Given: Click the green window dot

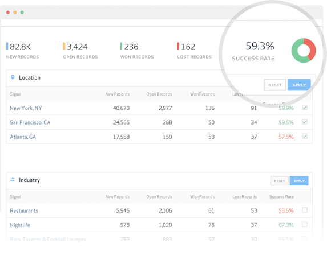Looking at the screenshot, I should [22, 13].
